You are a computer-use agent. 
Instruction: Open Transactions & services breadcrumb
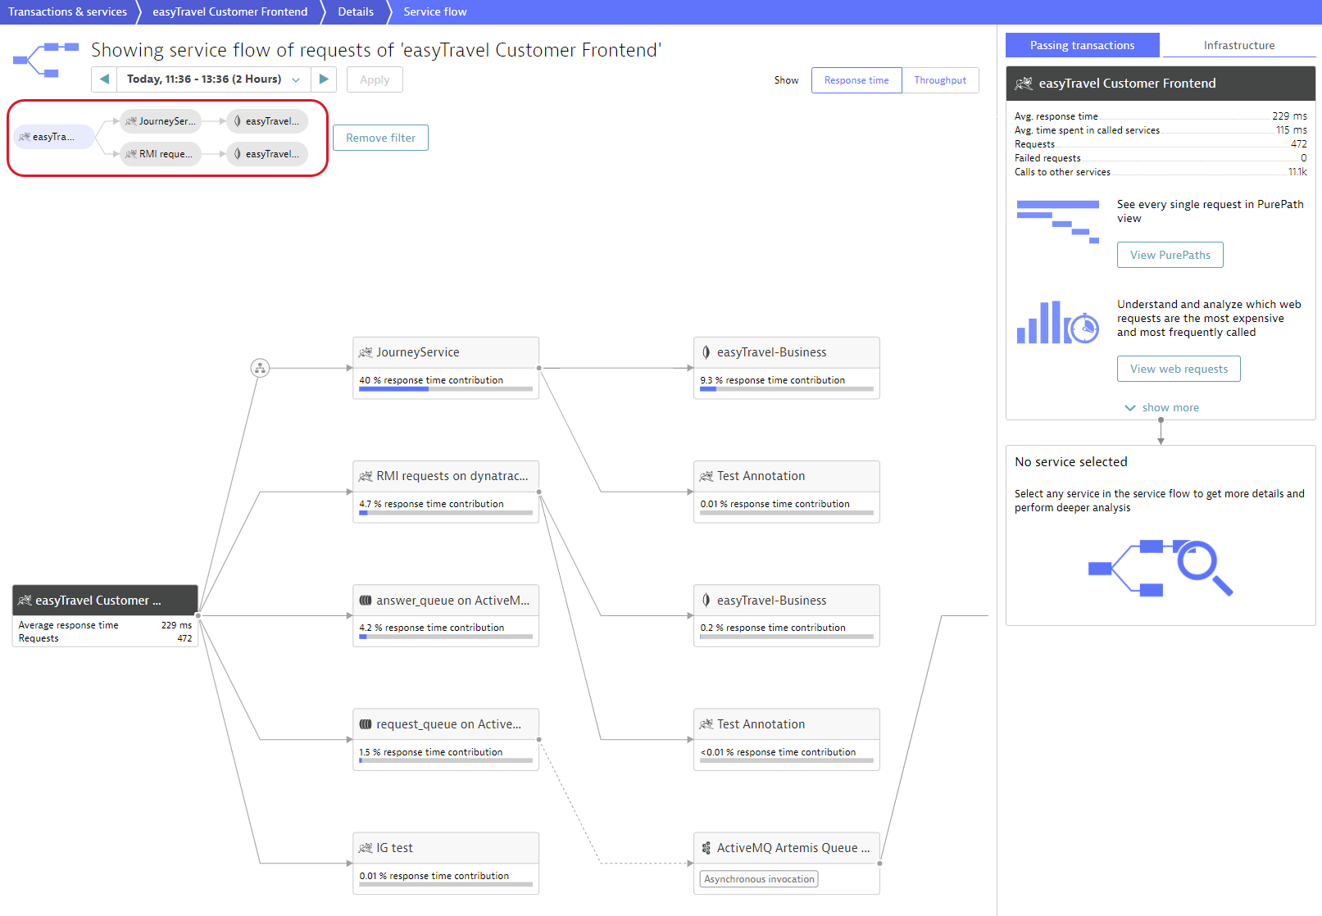[67, 11]
